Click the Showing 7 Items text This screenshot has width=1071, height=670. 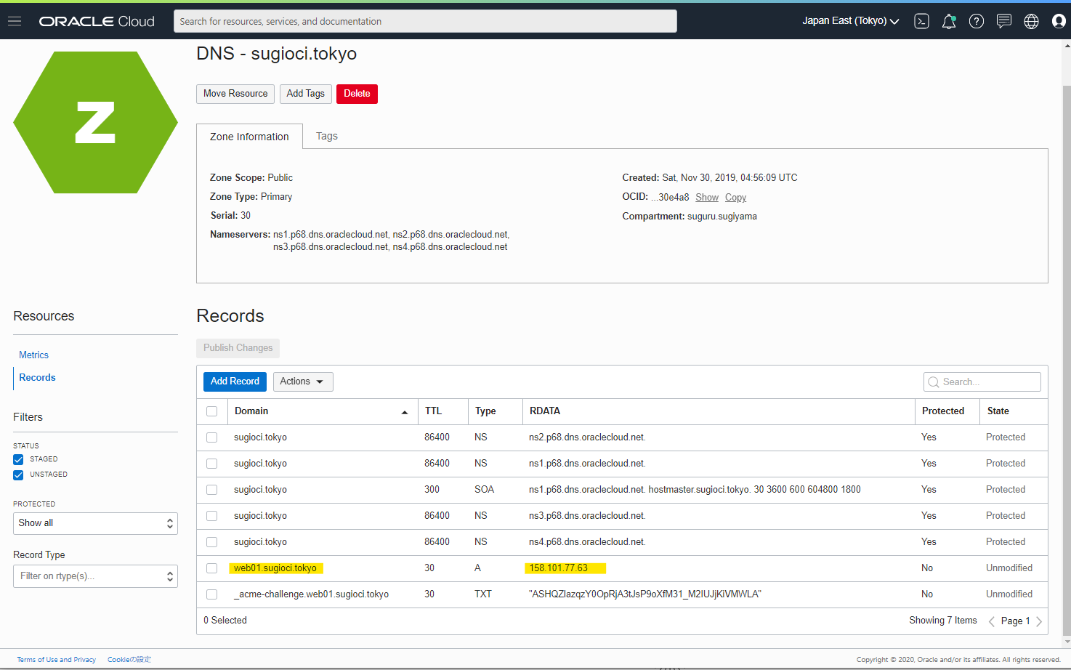click(x=943, y=621)
